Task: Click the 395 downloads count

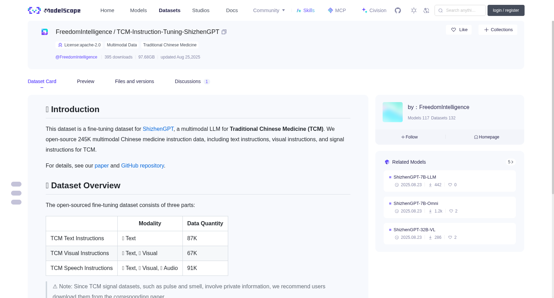Action: click(x=118, y=57)
